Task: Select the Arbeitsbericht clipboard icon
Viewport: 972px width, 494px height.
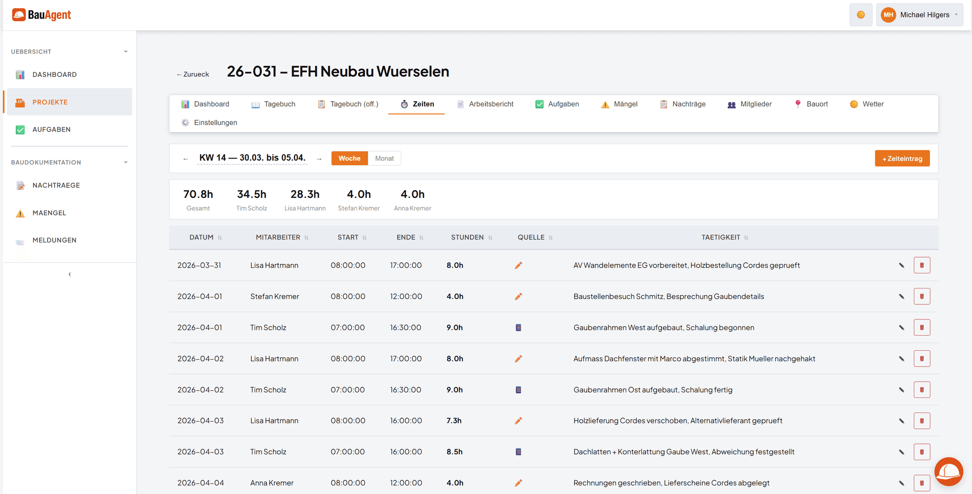Action: [461, 104]
